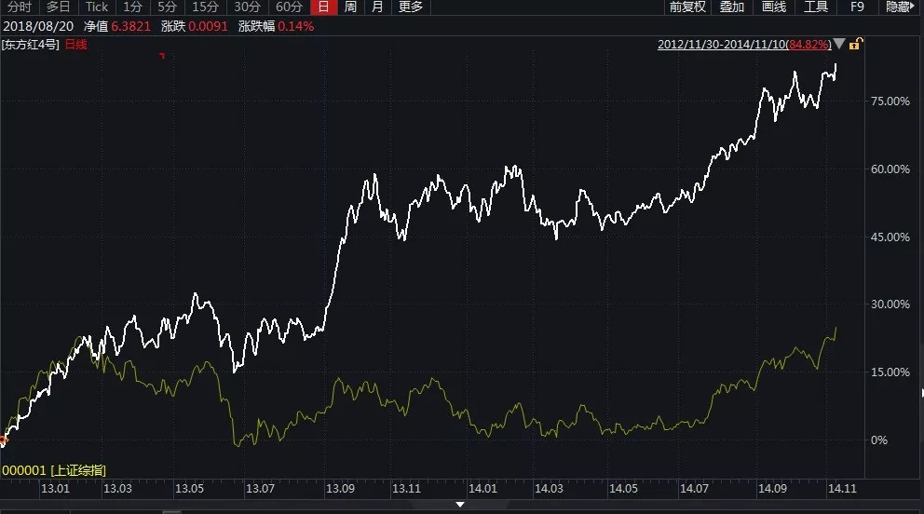Open the 画线 drawing tools
The image size is (924, 514).
coord(774,7)
